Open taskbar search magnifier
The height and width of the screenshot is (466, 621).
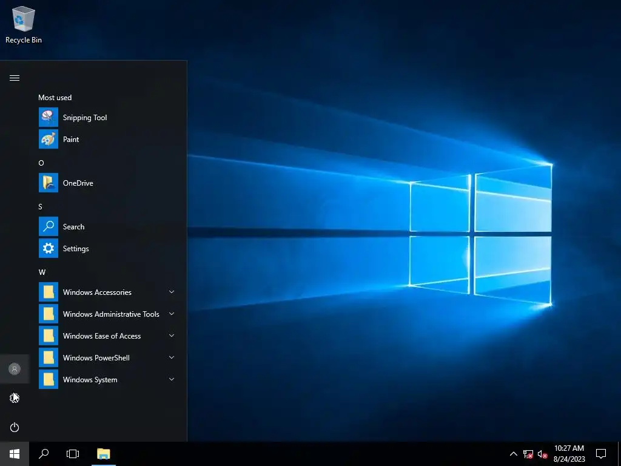point(44,454)
